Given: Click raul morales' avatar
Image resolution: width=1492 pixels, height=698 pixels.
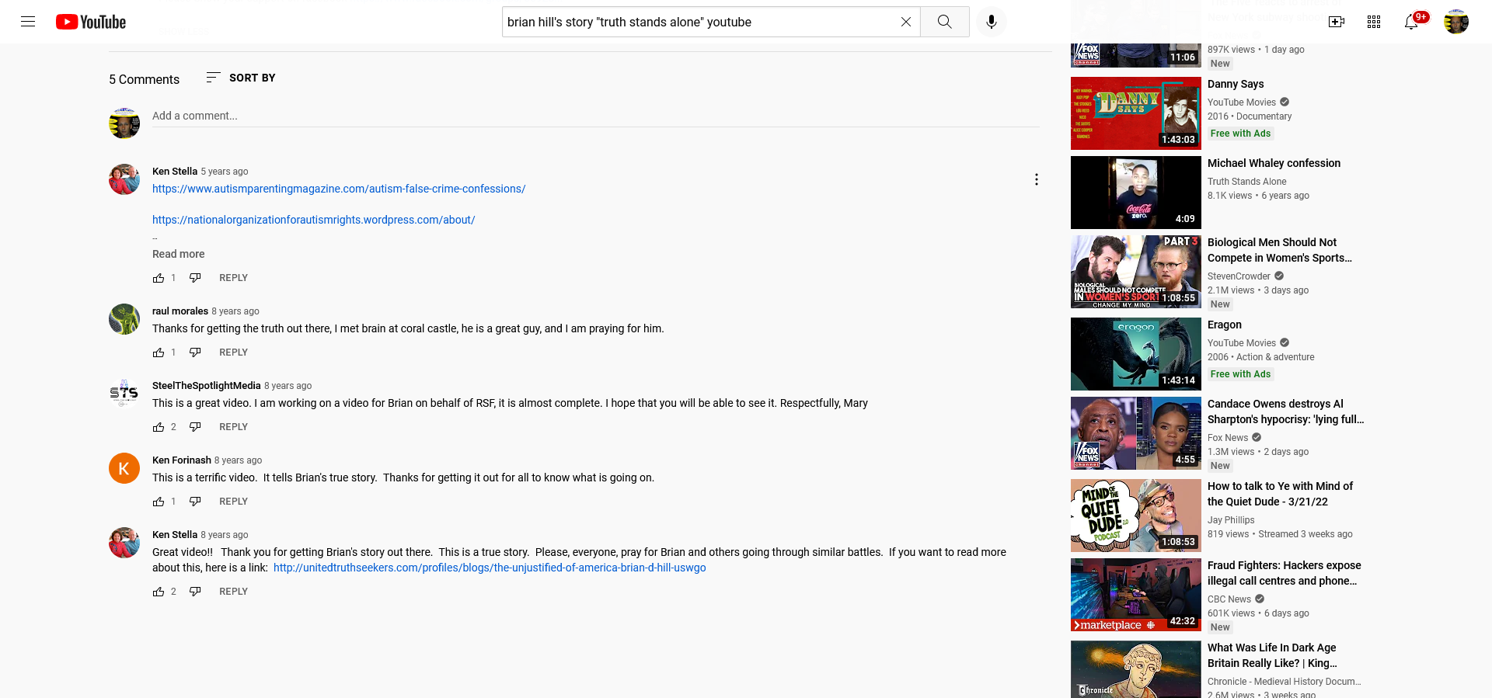Looking at the screenshot, I should click(124, 319).
